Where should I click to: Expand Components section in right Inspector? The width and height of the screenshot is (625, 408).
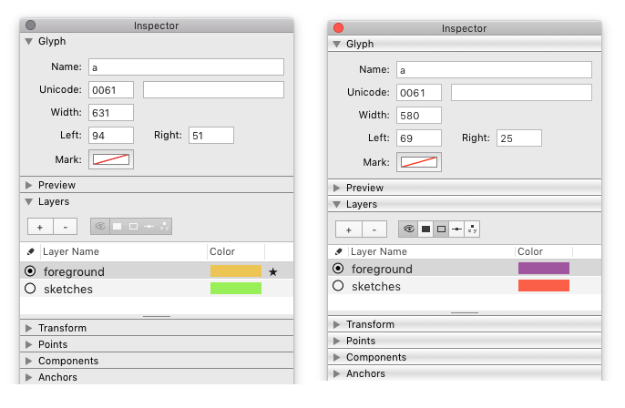click(337, 357)
